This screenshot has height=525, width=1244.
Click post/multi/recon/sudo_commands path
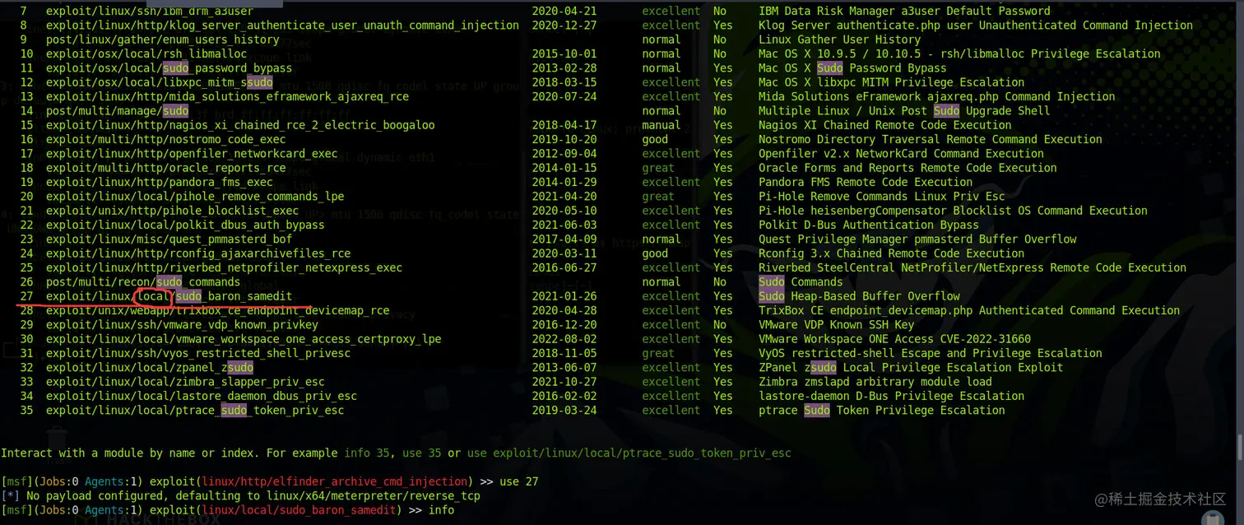pyautogui.click(x=143, y=282)
